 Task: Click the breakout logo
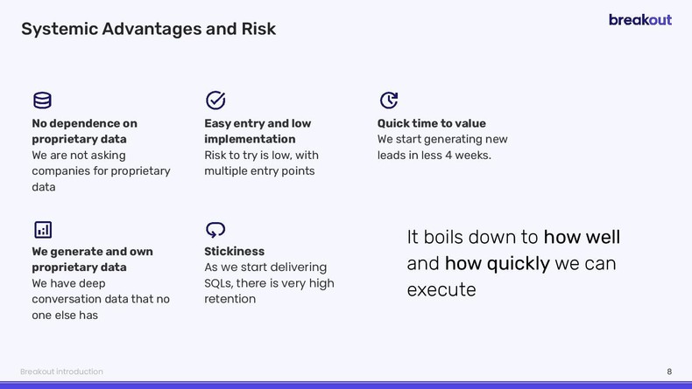coord(639,19)
